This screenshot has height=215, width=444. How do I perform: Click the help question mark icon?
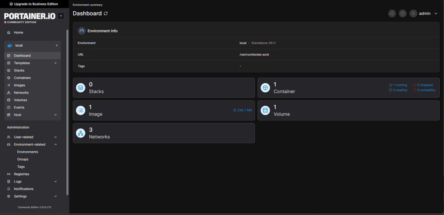click(403, 13)
